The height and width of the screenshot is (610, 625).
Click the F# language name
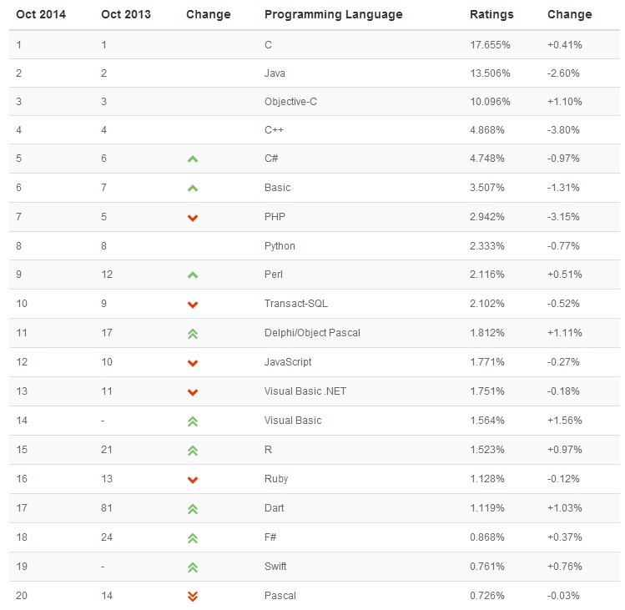(x=270, y=537)
